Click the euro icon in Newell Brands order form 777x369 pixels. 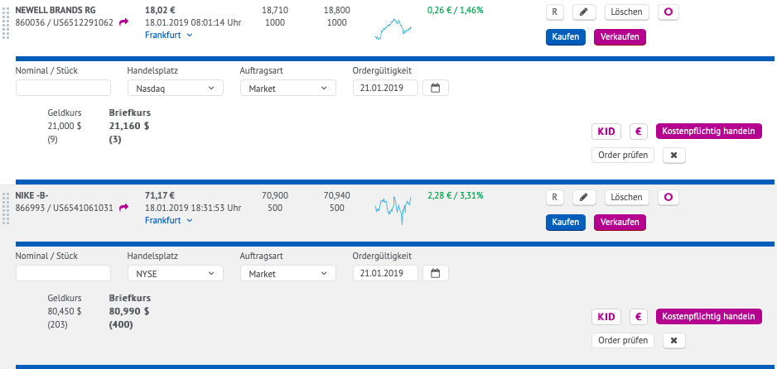(x=639, y=131)
